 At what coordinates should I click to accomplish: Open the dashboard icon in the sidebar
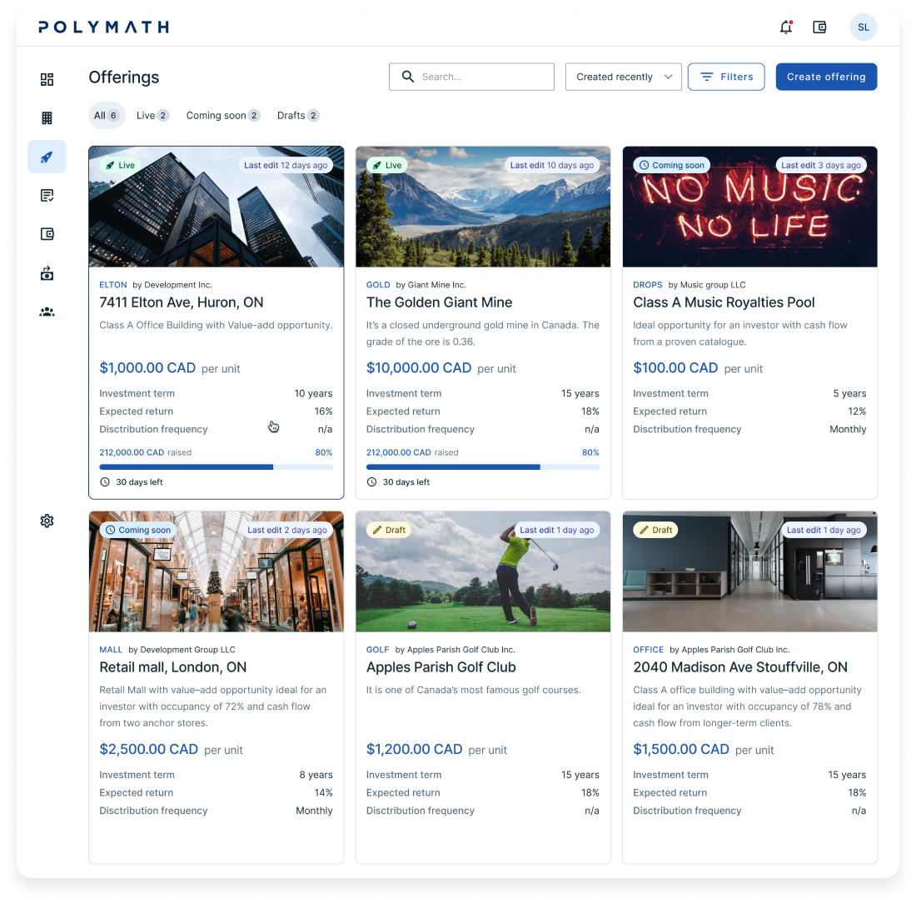coord(47,79)
